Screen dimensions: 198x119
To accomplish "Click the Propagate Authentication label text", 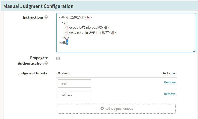I will coord(33,60).
